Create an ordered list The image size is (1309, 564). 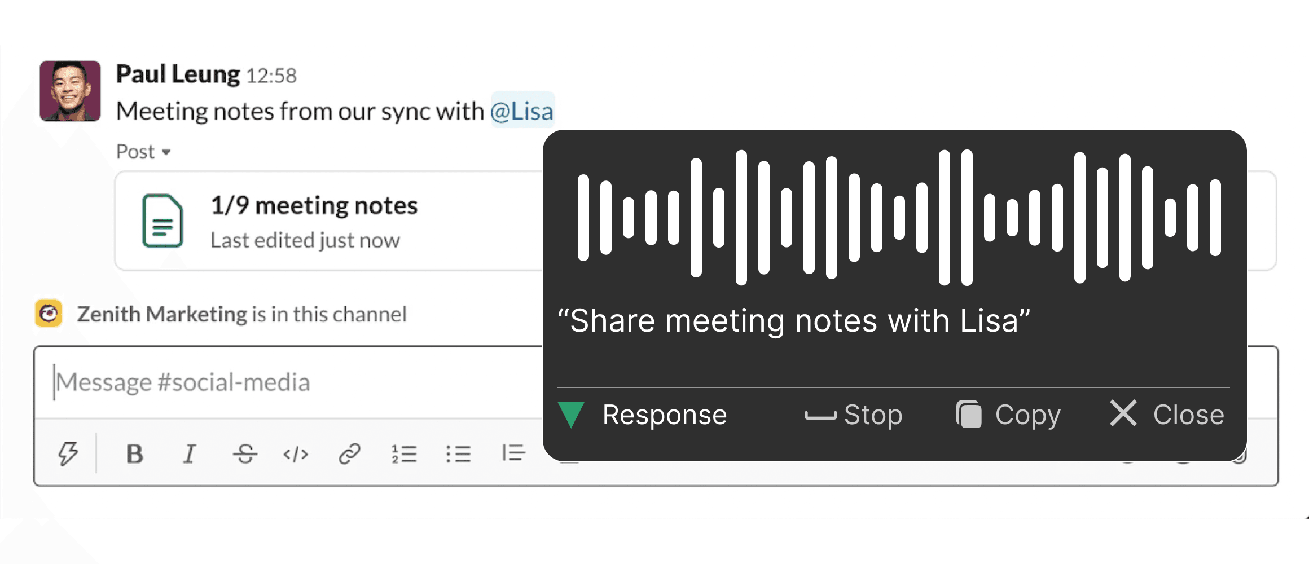click(403, 452)
